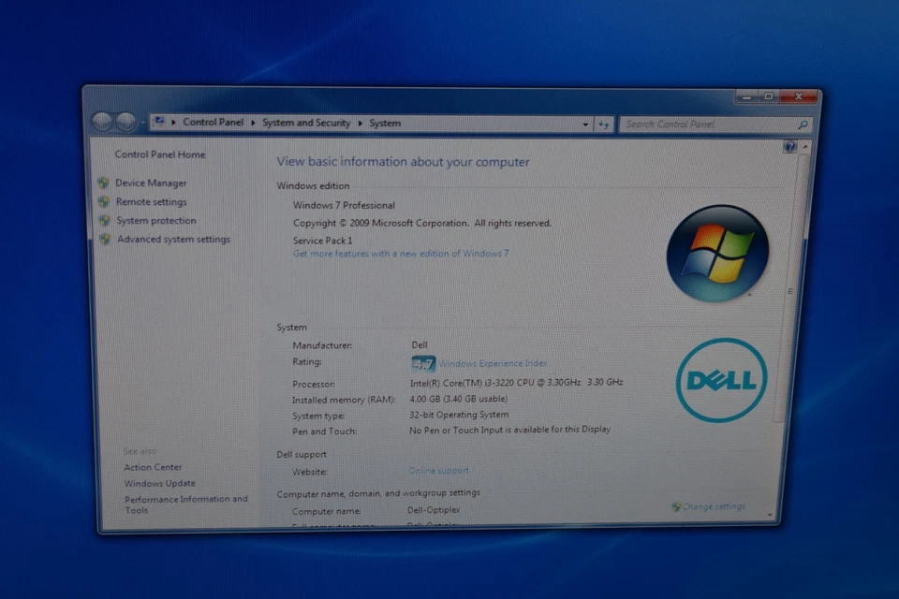
Task: Expand the address bar dropdown arrow
Action: click(x=585, y=123)
